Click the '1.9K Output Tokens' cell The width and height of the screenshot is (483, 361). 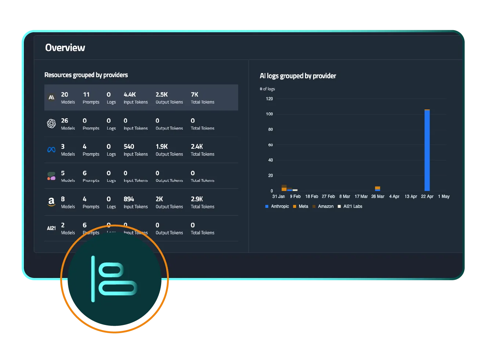169,150
